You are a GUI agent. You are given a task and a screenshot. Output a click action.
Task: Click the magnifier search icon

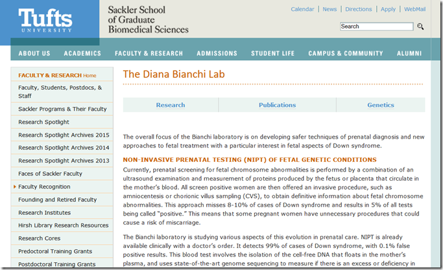420,27
